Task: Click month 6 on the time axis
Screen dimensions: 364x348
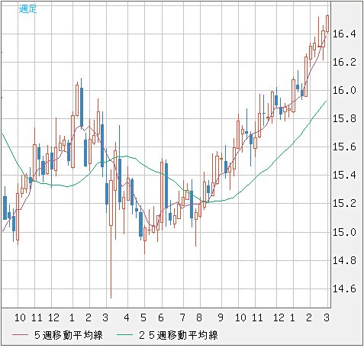Action: 161,317
